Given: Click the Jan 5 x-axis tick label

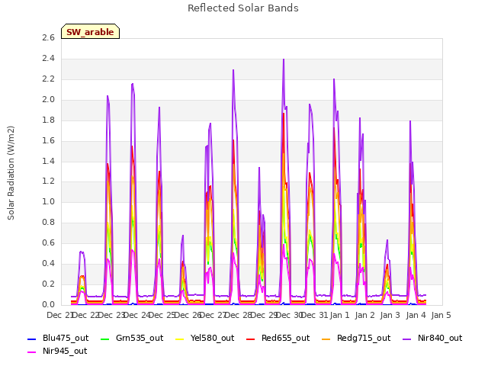Looking at the screenshot, I should (441, 315).
